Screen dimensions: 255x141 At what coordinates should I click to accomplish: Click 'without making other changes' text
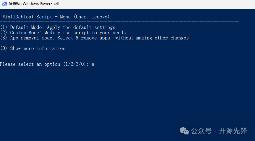tap(152, 38)
